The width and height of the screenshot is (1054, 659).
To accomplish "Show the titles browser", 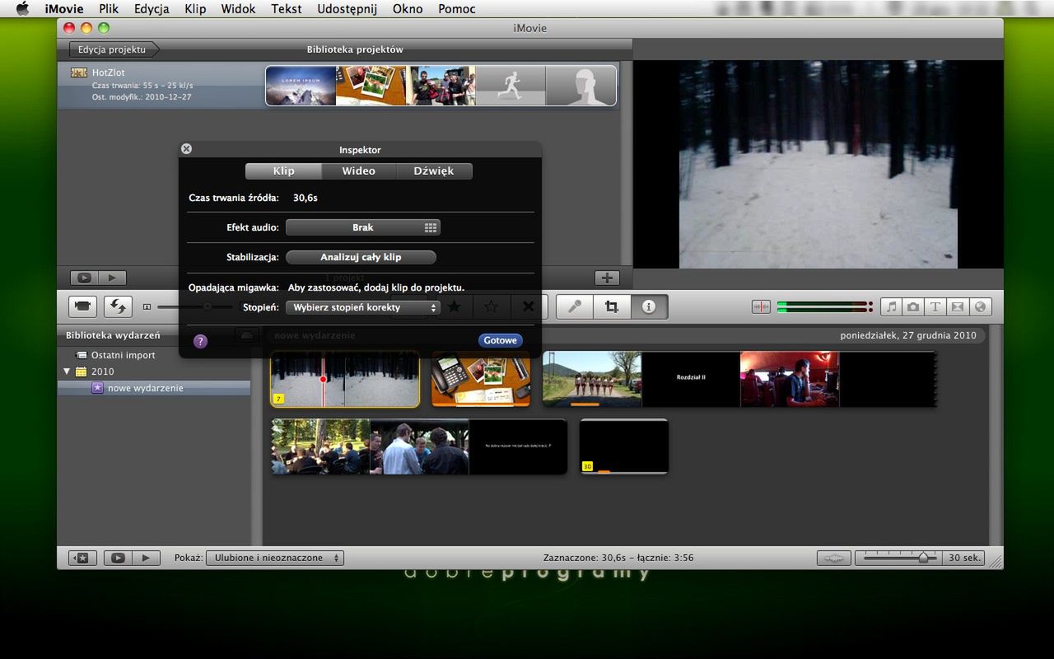I will click(935, 306).
